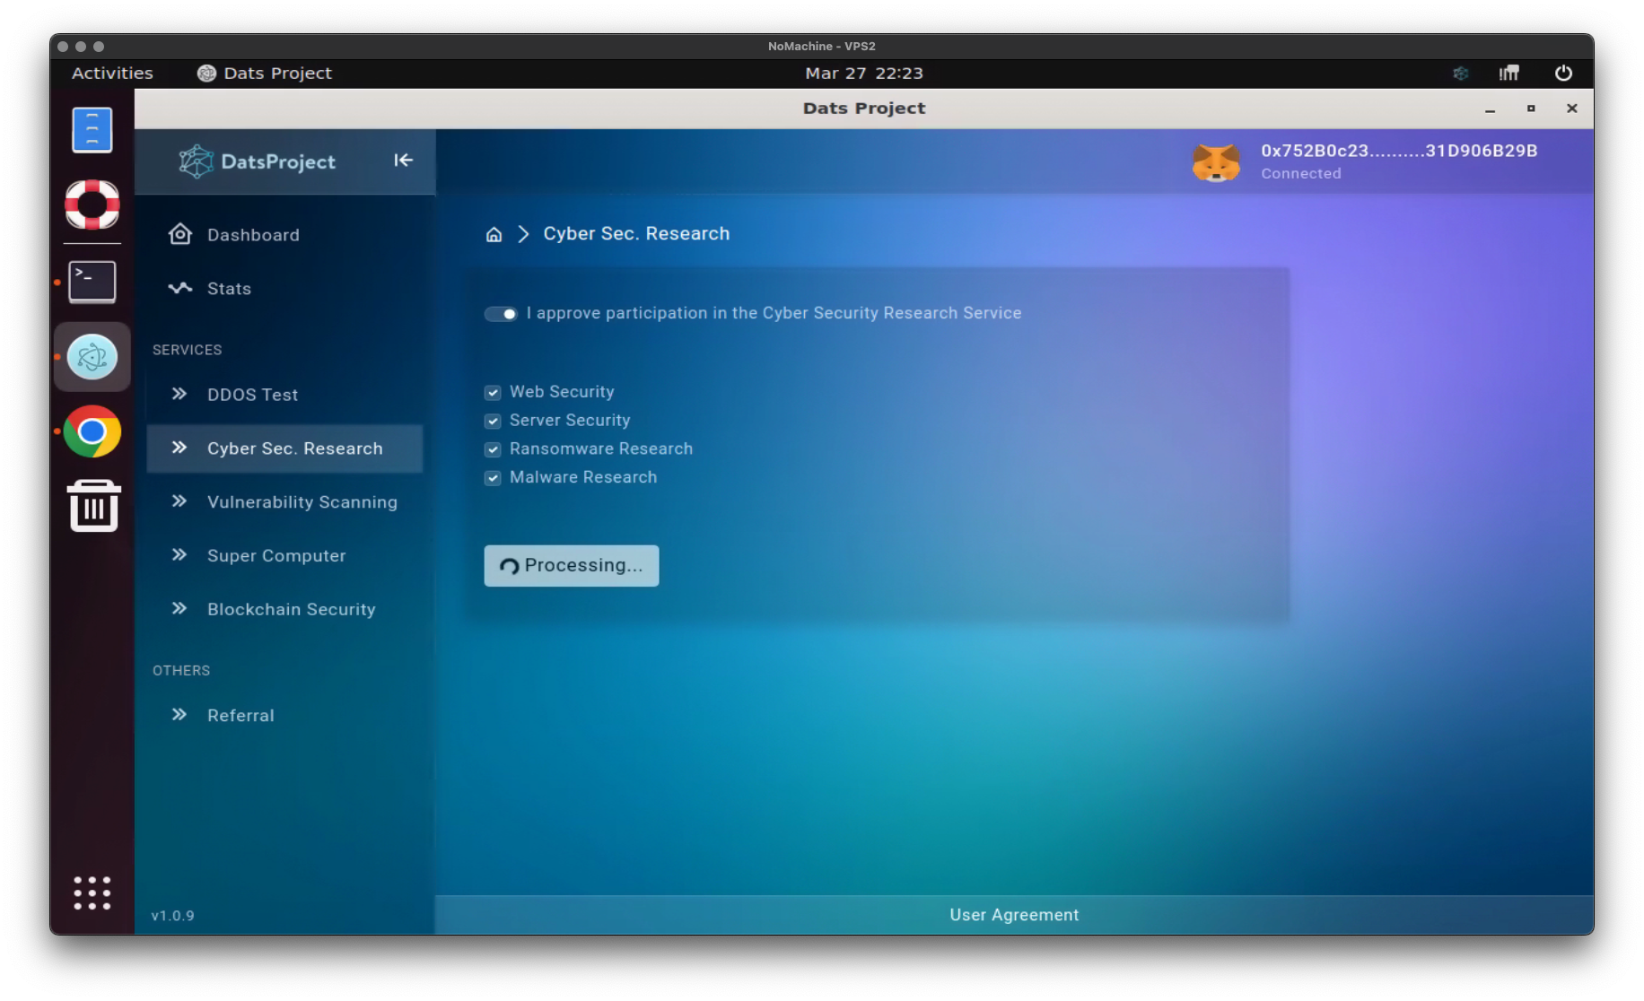Click the network icon in top bar
1644x1001 pixels.
click(1508, 74)
